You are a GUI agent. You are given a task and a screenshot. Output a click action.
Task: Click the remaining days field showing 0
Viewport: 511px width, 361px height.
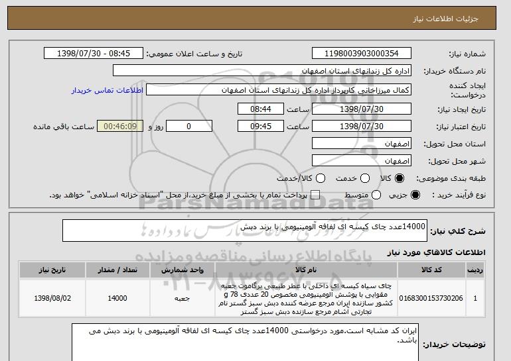tap(189, 127)
